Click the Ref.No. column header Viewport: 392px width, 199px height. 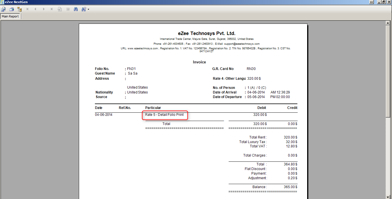coord(125,108)
